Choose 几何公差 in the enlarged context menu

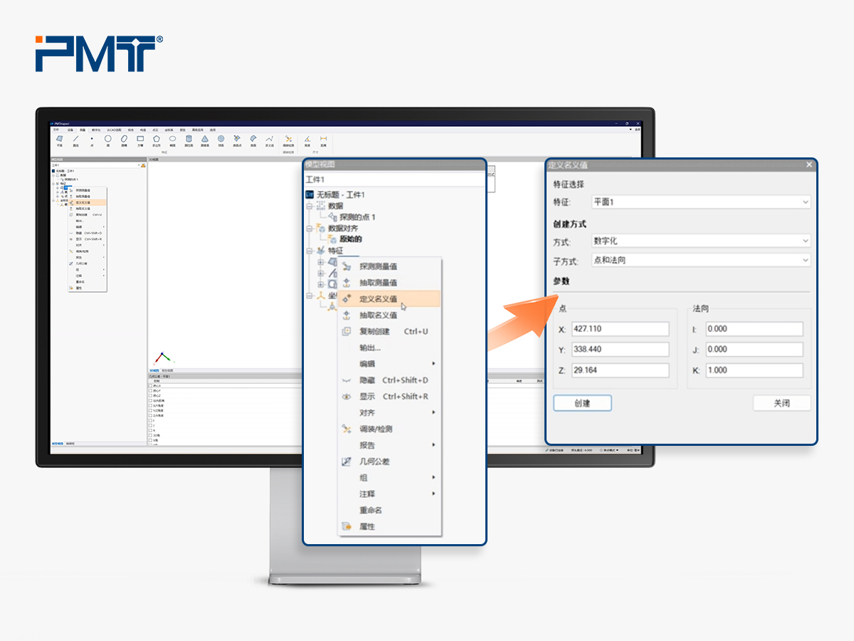click(389, 462)
